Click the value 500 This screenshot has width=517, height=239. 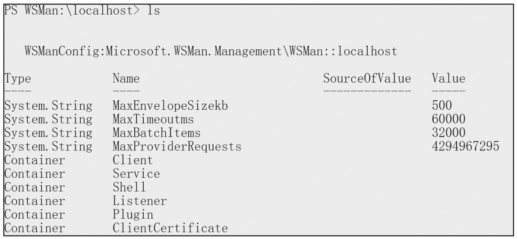(442, 105)
